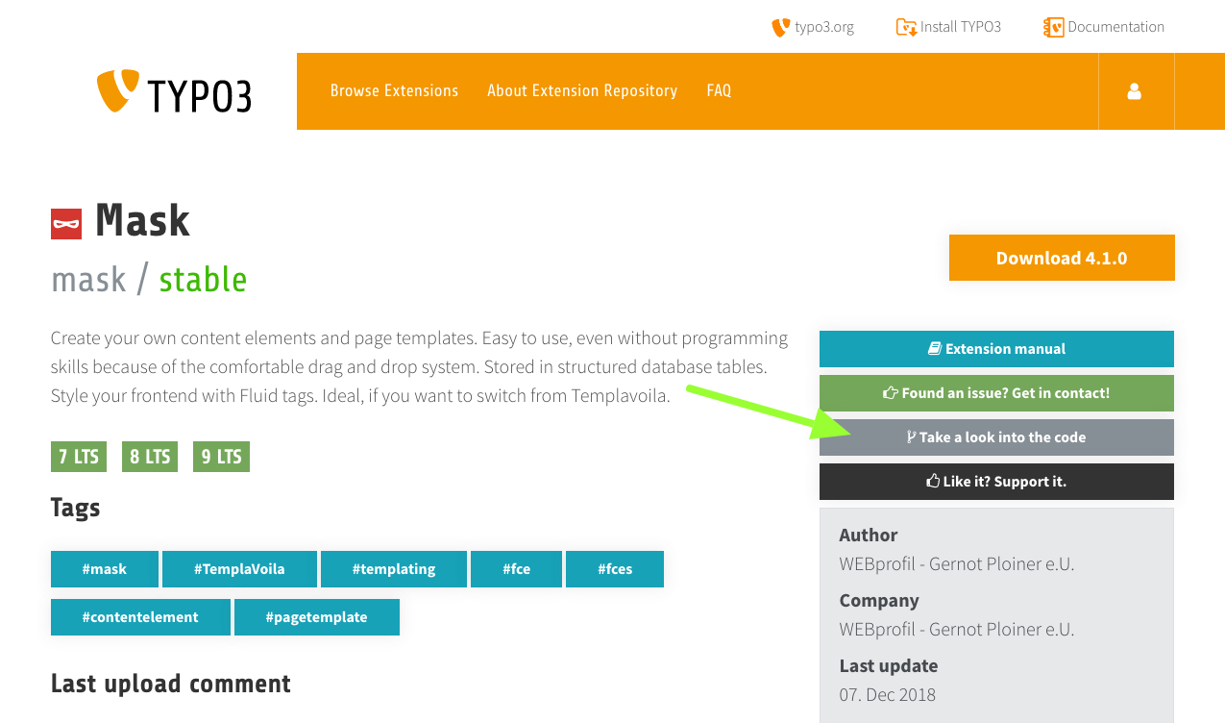This screenshot has width=1225, height=723.
Task: Click the red Mask extension icon
Action: click(x=66, y=224)
